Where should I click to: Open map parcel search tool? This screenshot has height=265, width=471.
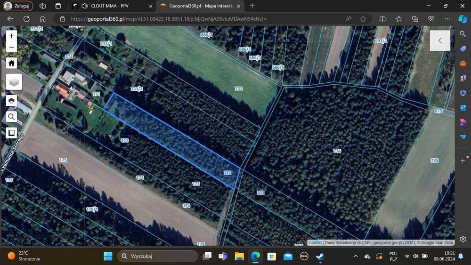11,116
